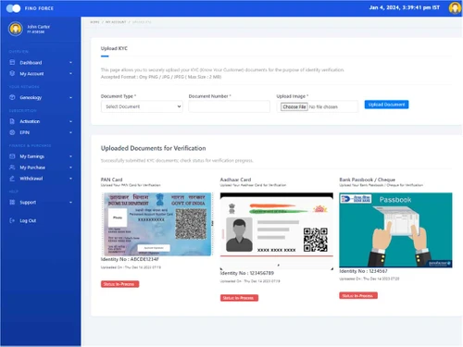Click the Upload Document button
Screen dimensions: 463x347
386,105
